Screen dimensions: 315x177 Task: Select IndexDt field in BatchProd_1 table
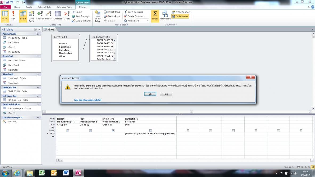click(63, 44)
